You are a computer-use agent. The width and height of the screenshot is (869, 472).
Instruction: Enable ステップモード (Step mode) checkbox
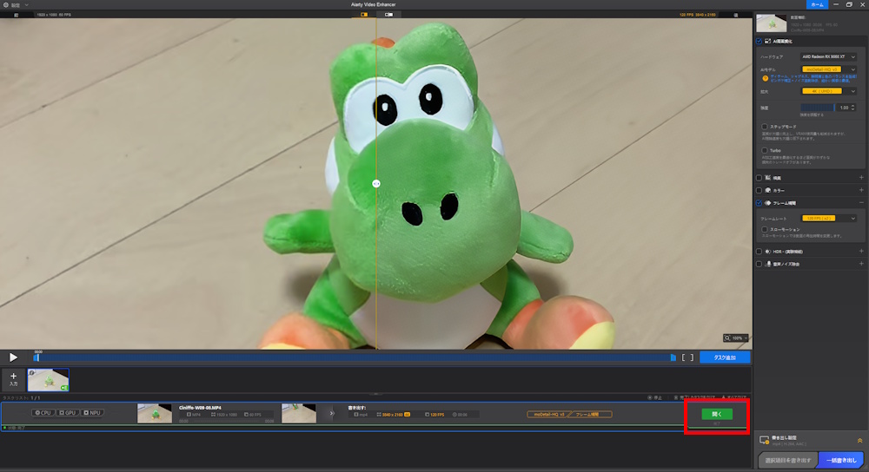[x=765, y=127]
